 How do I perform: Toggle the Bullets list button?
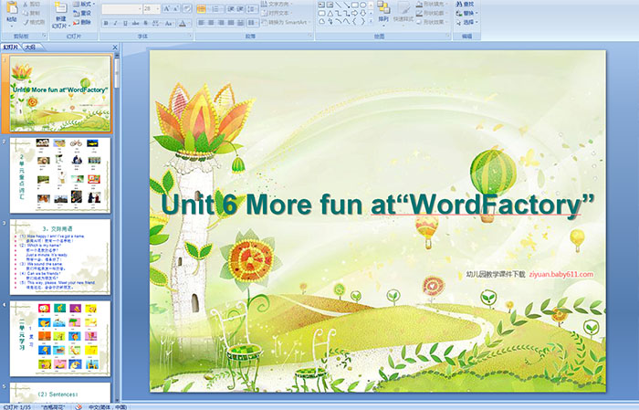203,8
